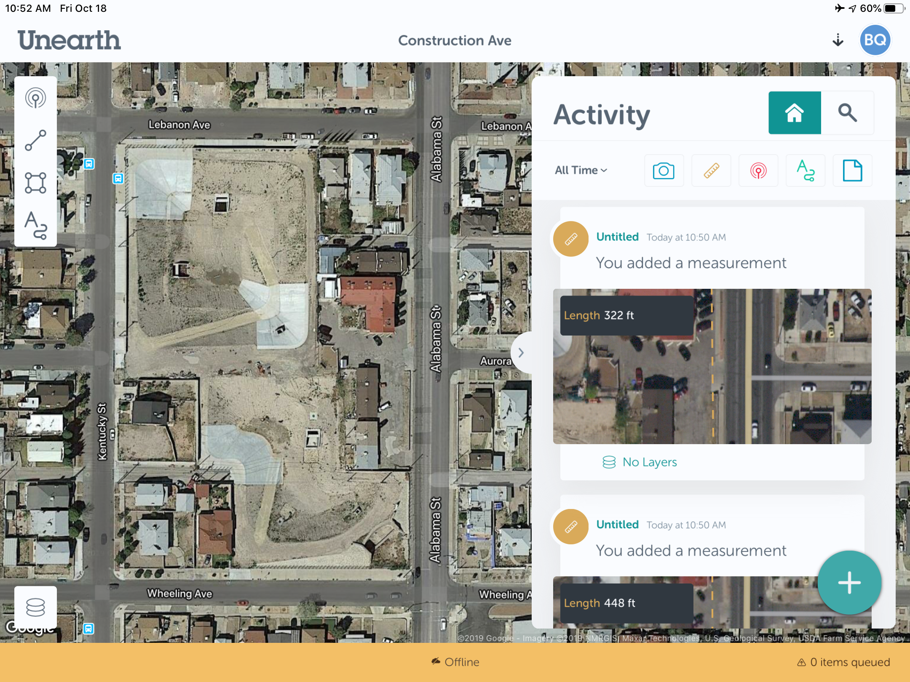The height and width of the screenshot is (682, 910).
Task: Filter activity by text annotations
Action: (806, 170)
